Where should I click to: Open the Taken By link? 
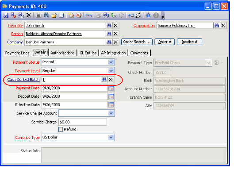coord(15,26)
